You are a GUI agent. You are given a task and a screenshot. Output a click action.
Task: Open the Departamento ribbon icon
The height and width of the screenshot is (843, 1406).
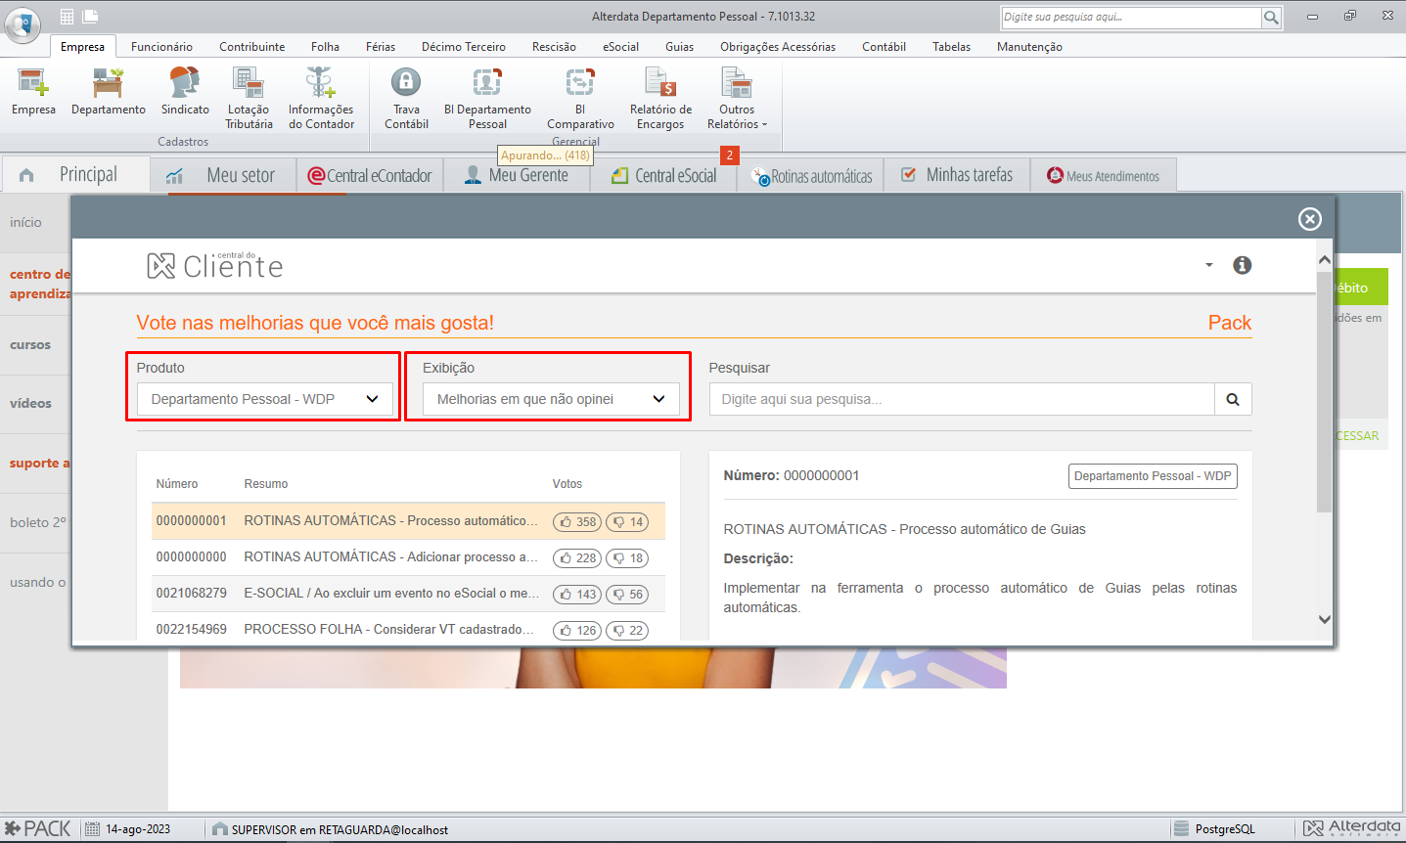pos(109,92)
